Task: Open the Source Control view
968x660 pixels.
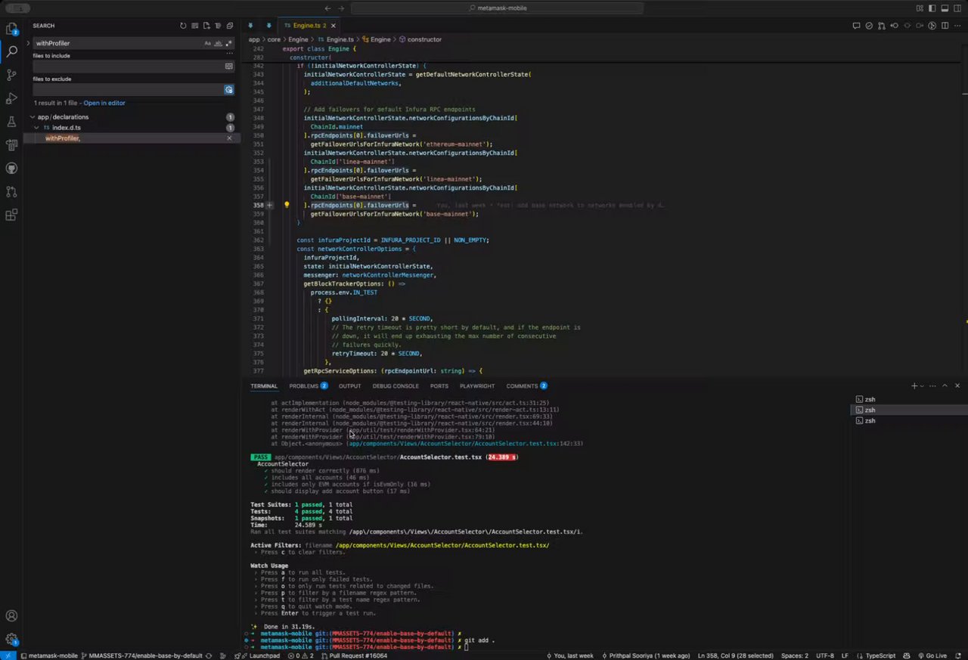Action: click(11, 75)
